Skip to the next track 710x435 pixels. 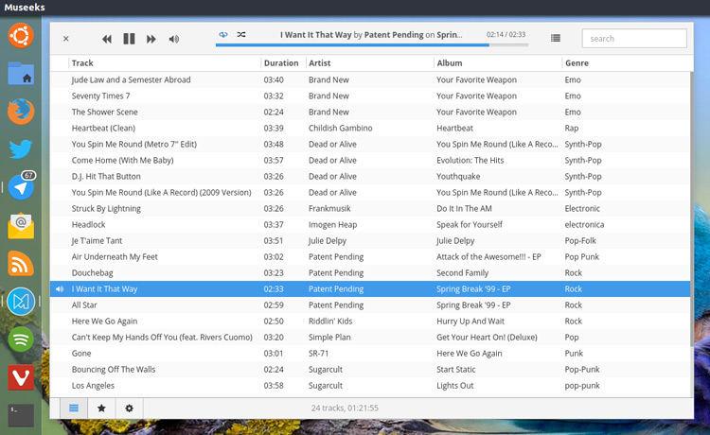coord(151,39)
